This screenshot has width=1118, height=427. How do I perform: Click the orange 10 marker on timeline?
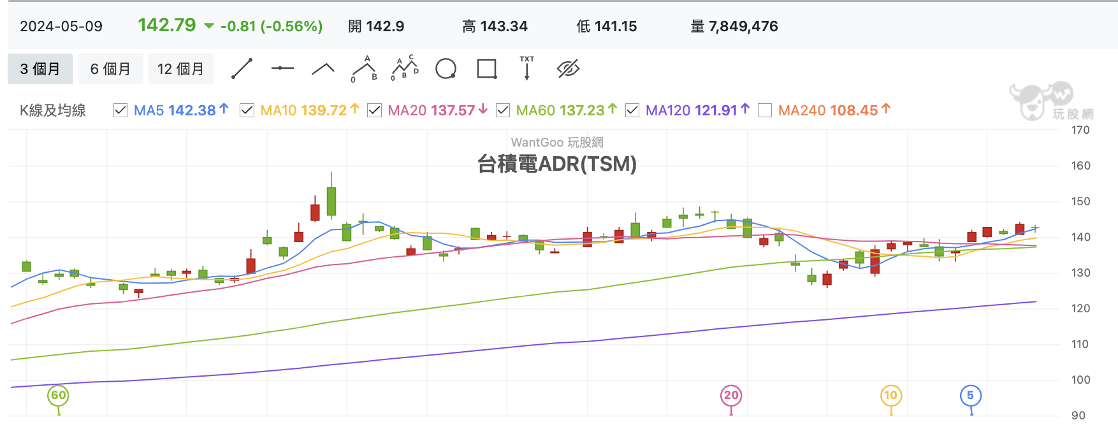890,395
